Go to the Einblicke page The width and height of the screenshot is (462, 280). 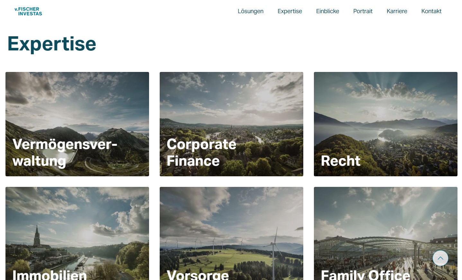tap(328, 11)
